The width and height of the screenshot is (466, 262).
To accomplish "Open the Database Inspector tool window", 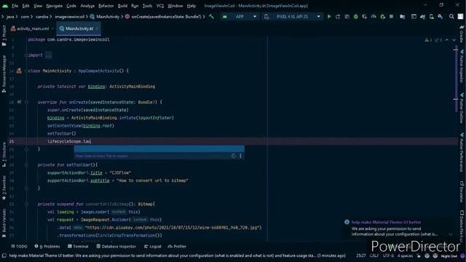I will tap(116, 246).
